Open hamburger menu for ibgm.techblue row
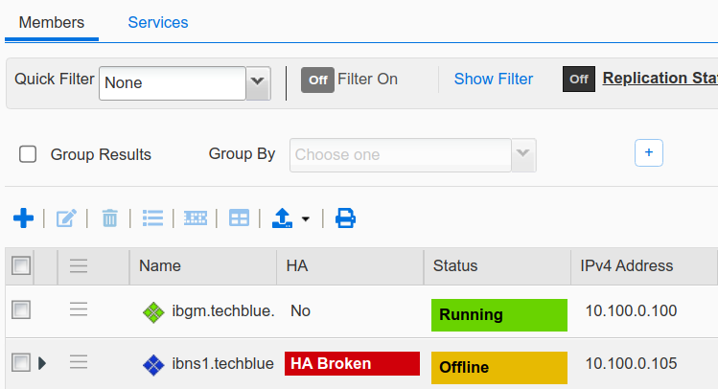The height and width of the screenshot is (389, 718). (79, 309)
